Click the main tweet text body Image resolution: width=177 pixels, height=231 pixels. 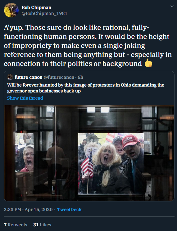[x=88, y=45]
